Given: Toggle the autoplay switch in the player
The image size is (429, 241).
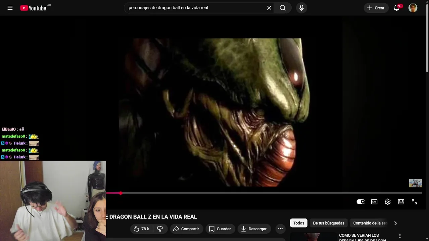Looking at the screenshot, I should click(x=361, y=202).
